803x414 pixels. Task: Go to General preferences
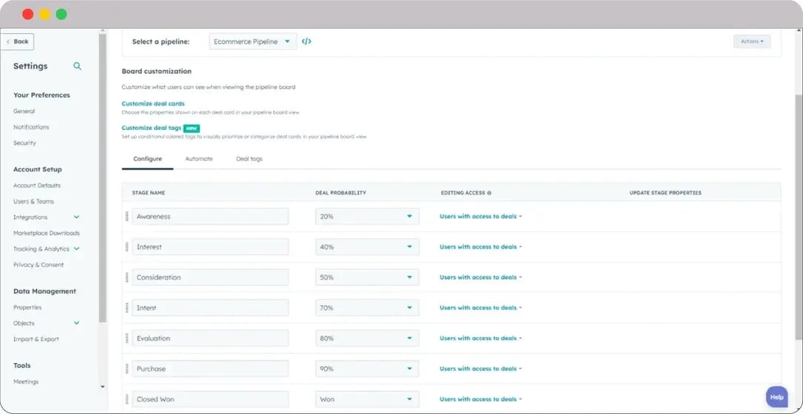(24, 111)
